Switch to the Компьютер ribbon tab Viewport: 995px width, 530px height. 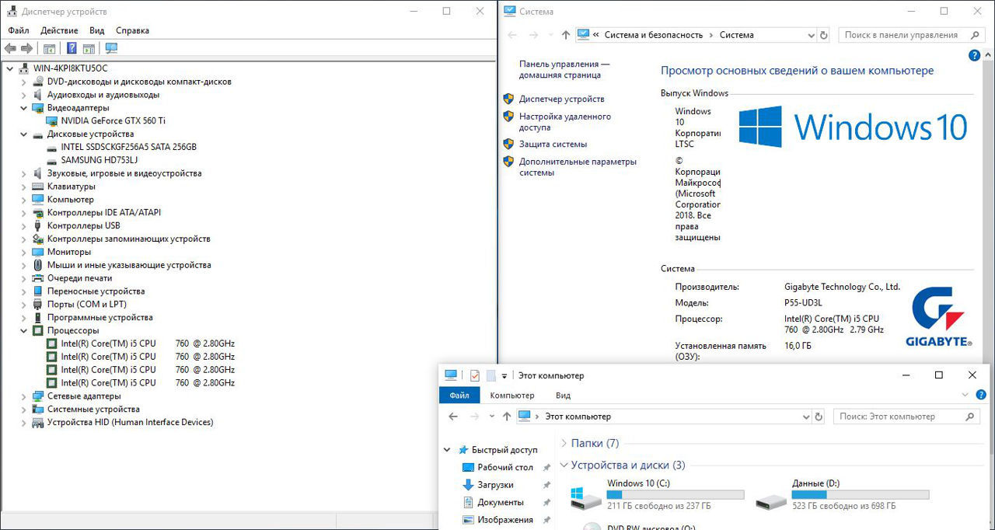[x=511, y=396]
